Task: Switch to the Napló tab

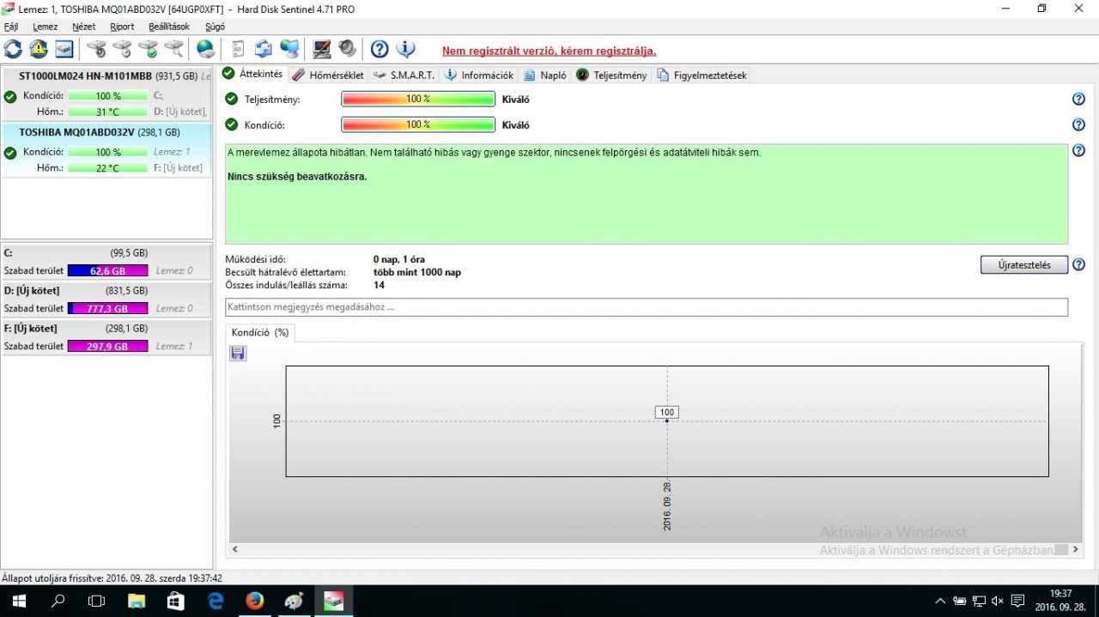Action: click(x=546, y=75)
